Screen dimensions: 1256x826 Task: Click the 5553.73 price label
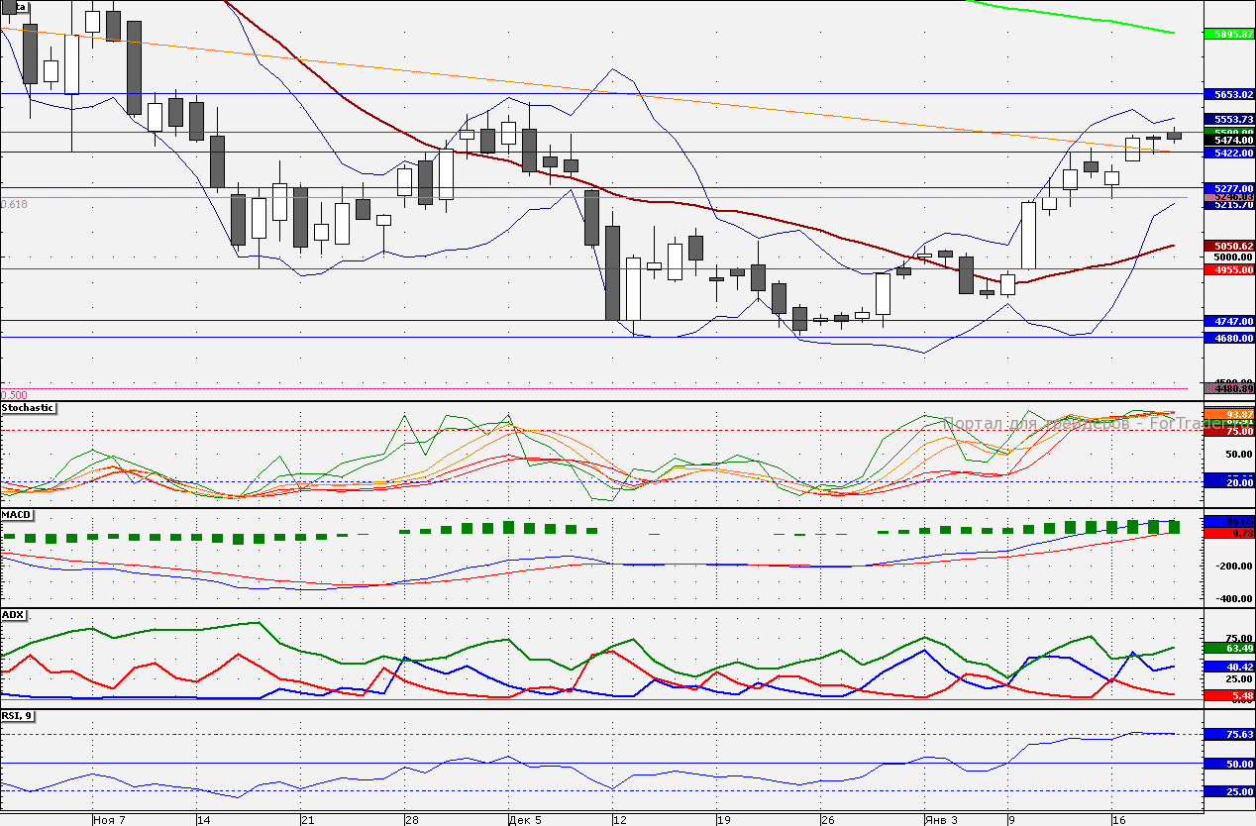click(x=1228, y=119)
